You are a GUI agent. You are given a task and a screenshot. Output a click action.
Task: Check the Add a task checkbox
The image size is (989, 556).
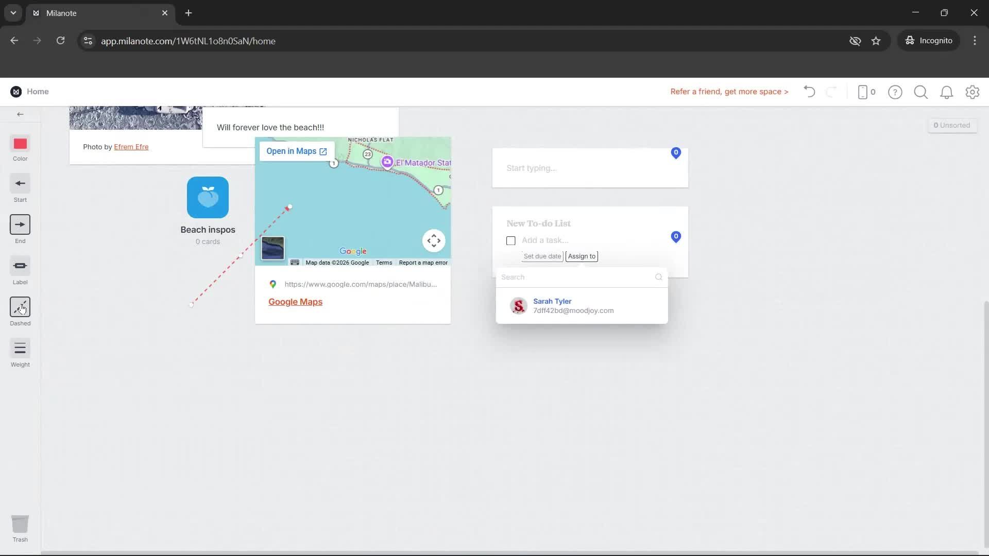[510, 240]
